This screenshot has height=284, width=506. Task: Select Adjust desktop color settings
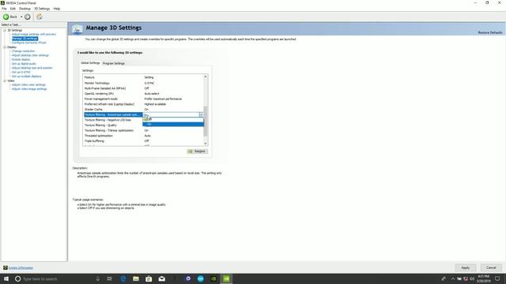tap(30, 55)
